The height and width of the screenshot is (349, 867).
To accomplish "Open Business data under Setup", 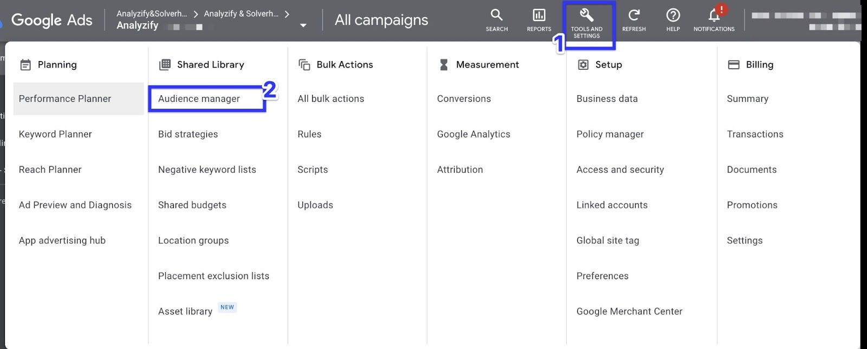I will 607,98.
